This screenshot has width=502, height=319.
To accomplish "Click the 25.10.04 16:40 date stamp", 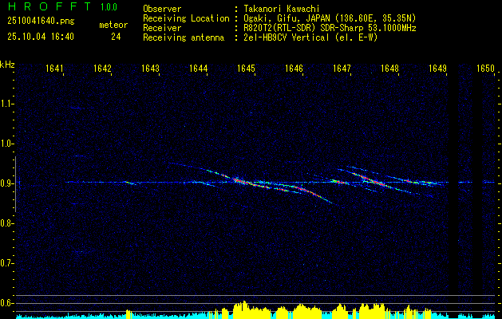I will [x=41, y=37].
